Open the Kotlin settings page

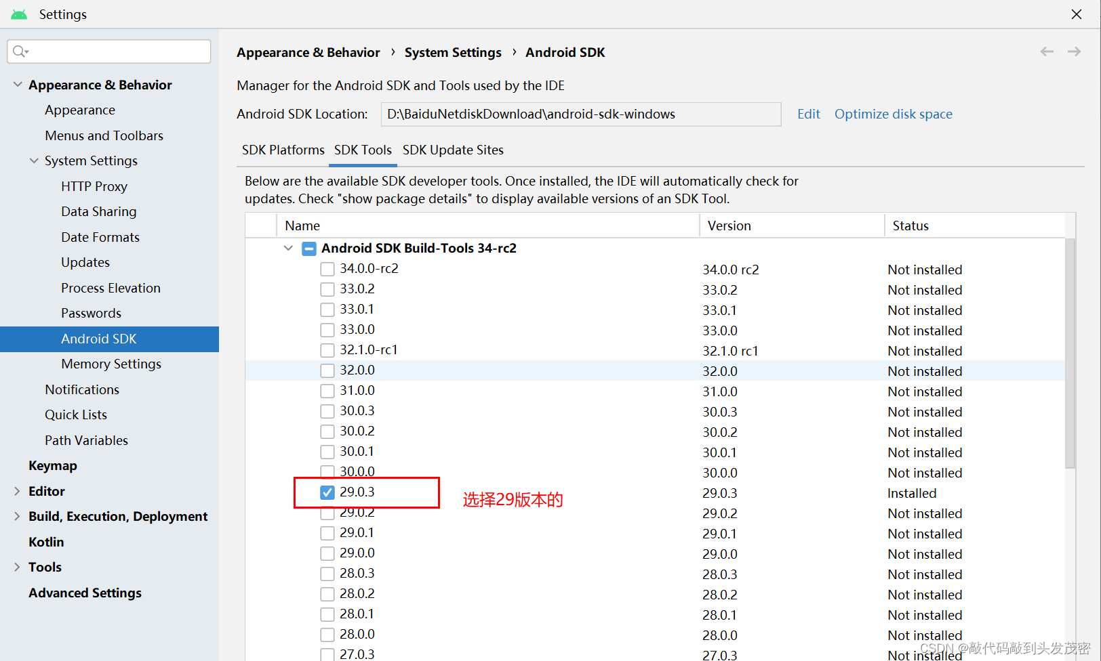46,542
